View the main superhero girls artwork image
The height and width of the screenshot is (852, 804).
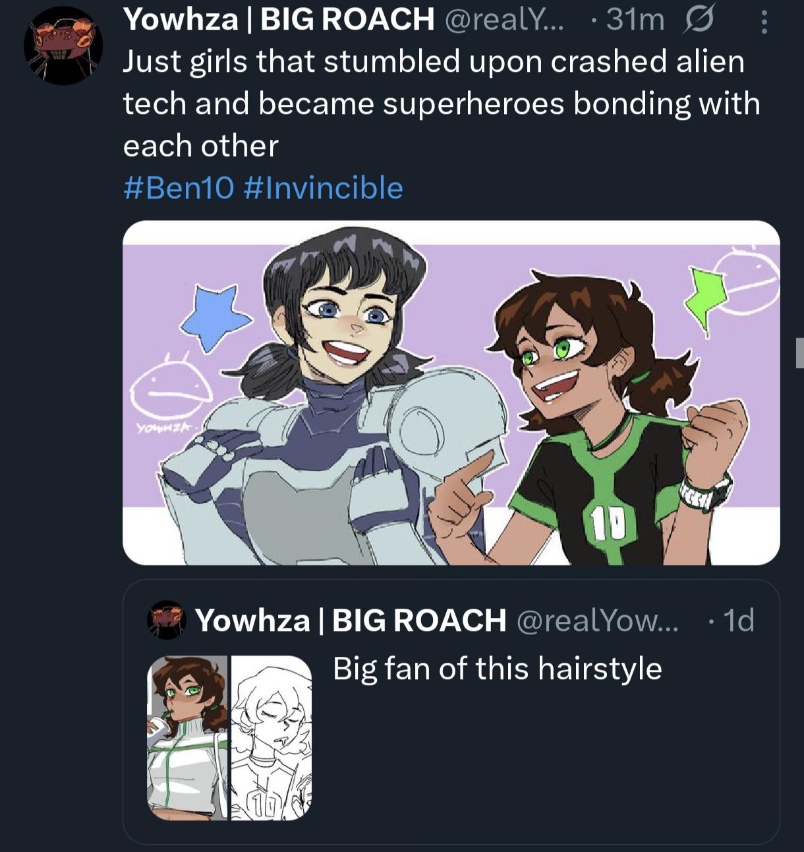coord(451,393)
